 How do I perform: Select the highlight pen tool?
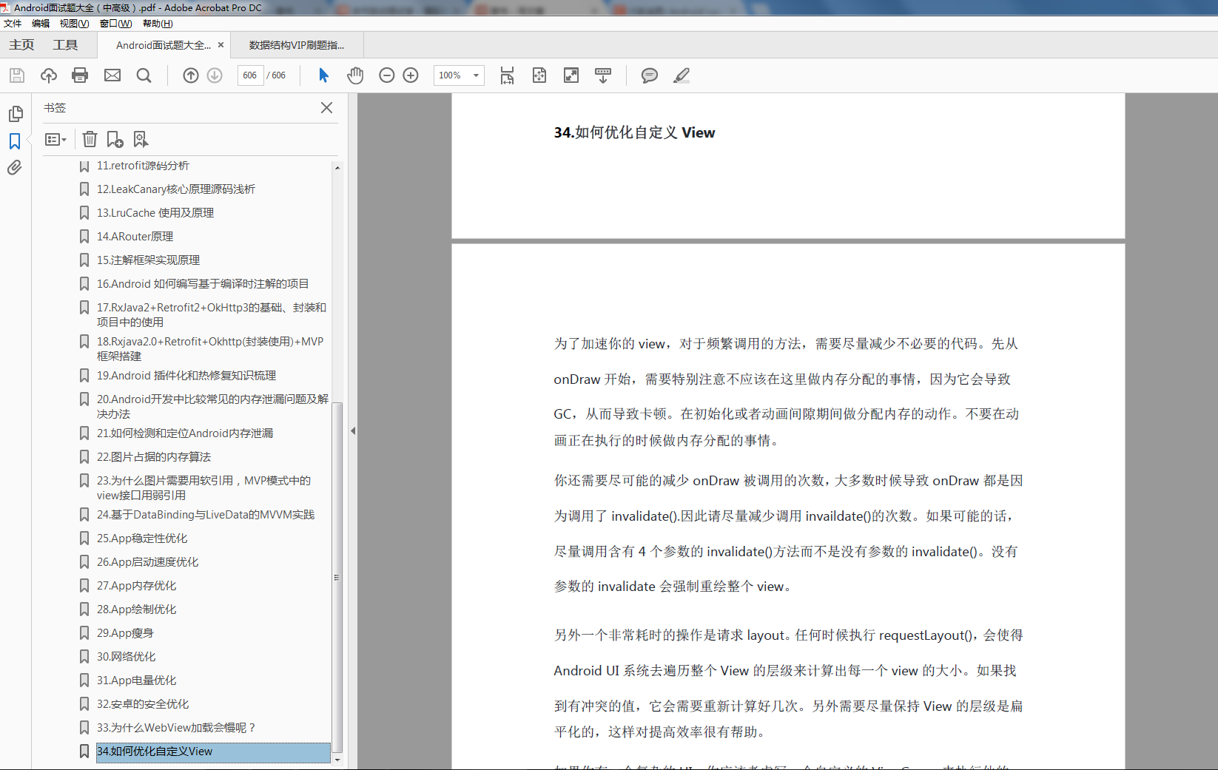(682, 75)
